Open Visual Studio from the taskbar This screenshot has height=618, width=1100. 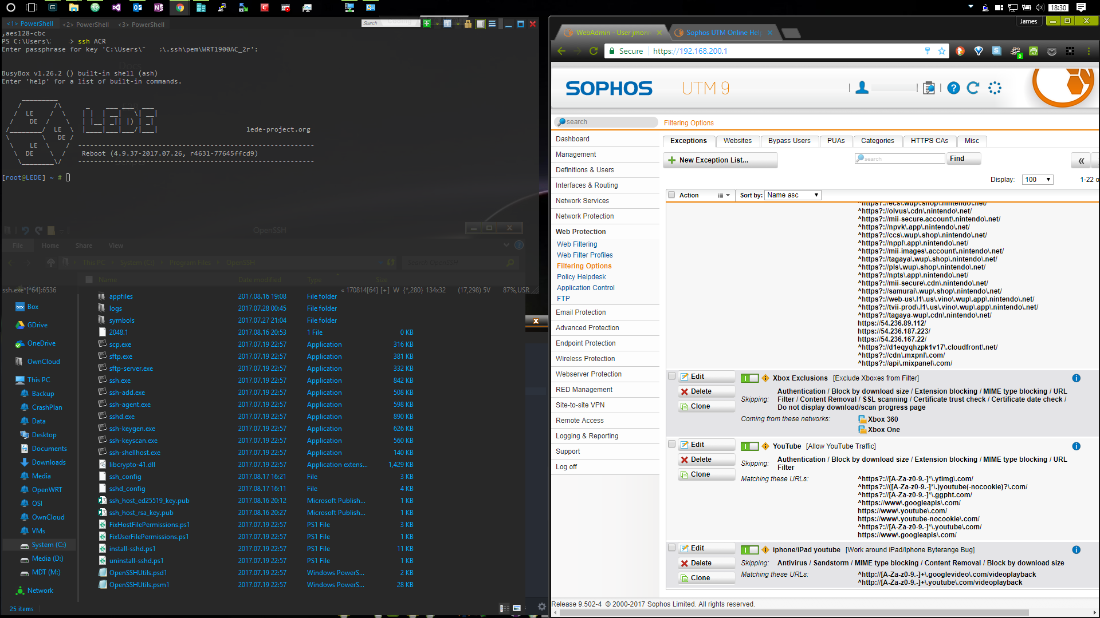tap(116, 7)
